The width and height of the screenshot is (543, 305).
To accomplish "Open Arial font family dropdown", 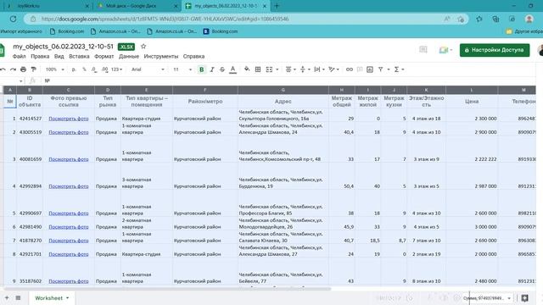I will (148, 69).
